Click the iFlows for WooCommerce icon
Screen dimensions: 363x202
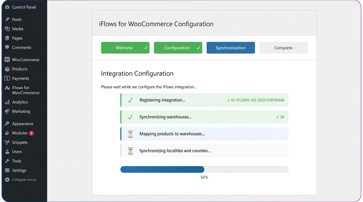[x=7, y=88]
